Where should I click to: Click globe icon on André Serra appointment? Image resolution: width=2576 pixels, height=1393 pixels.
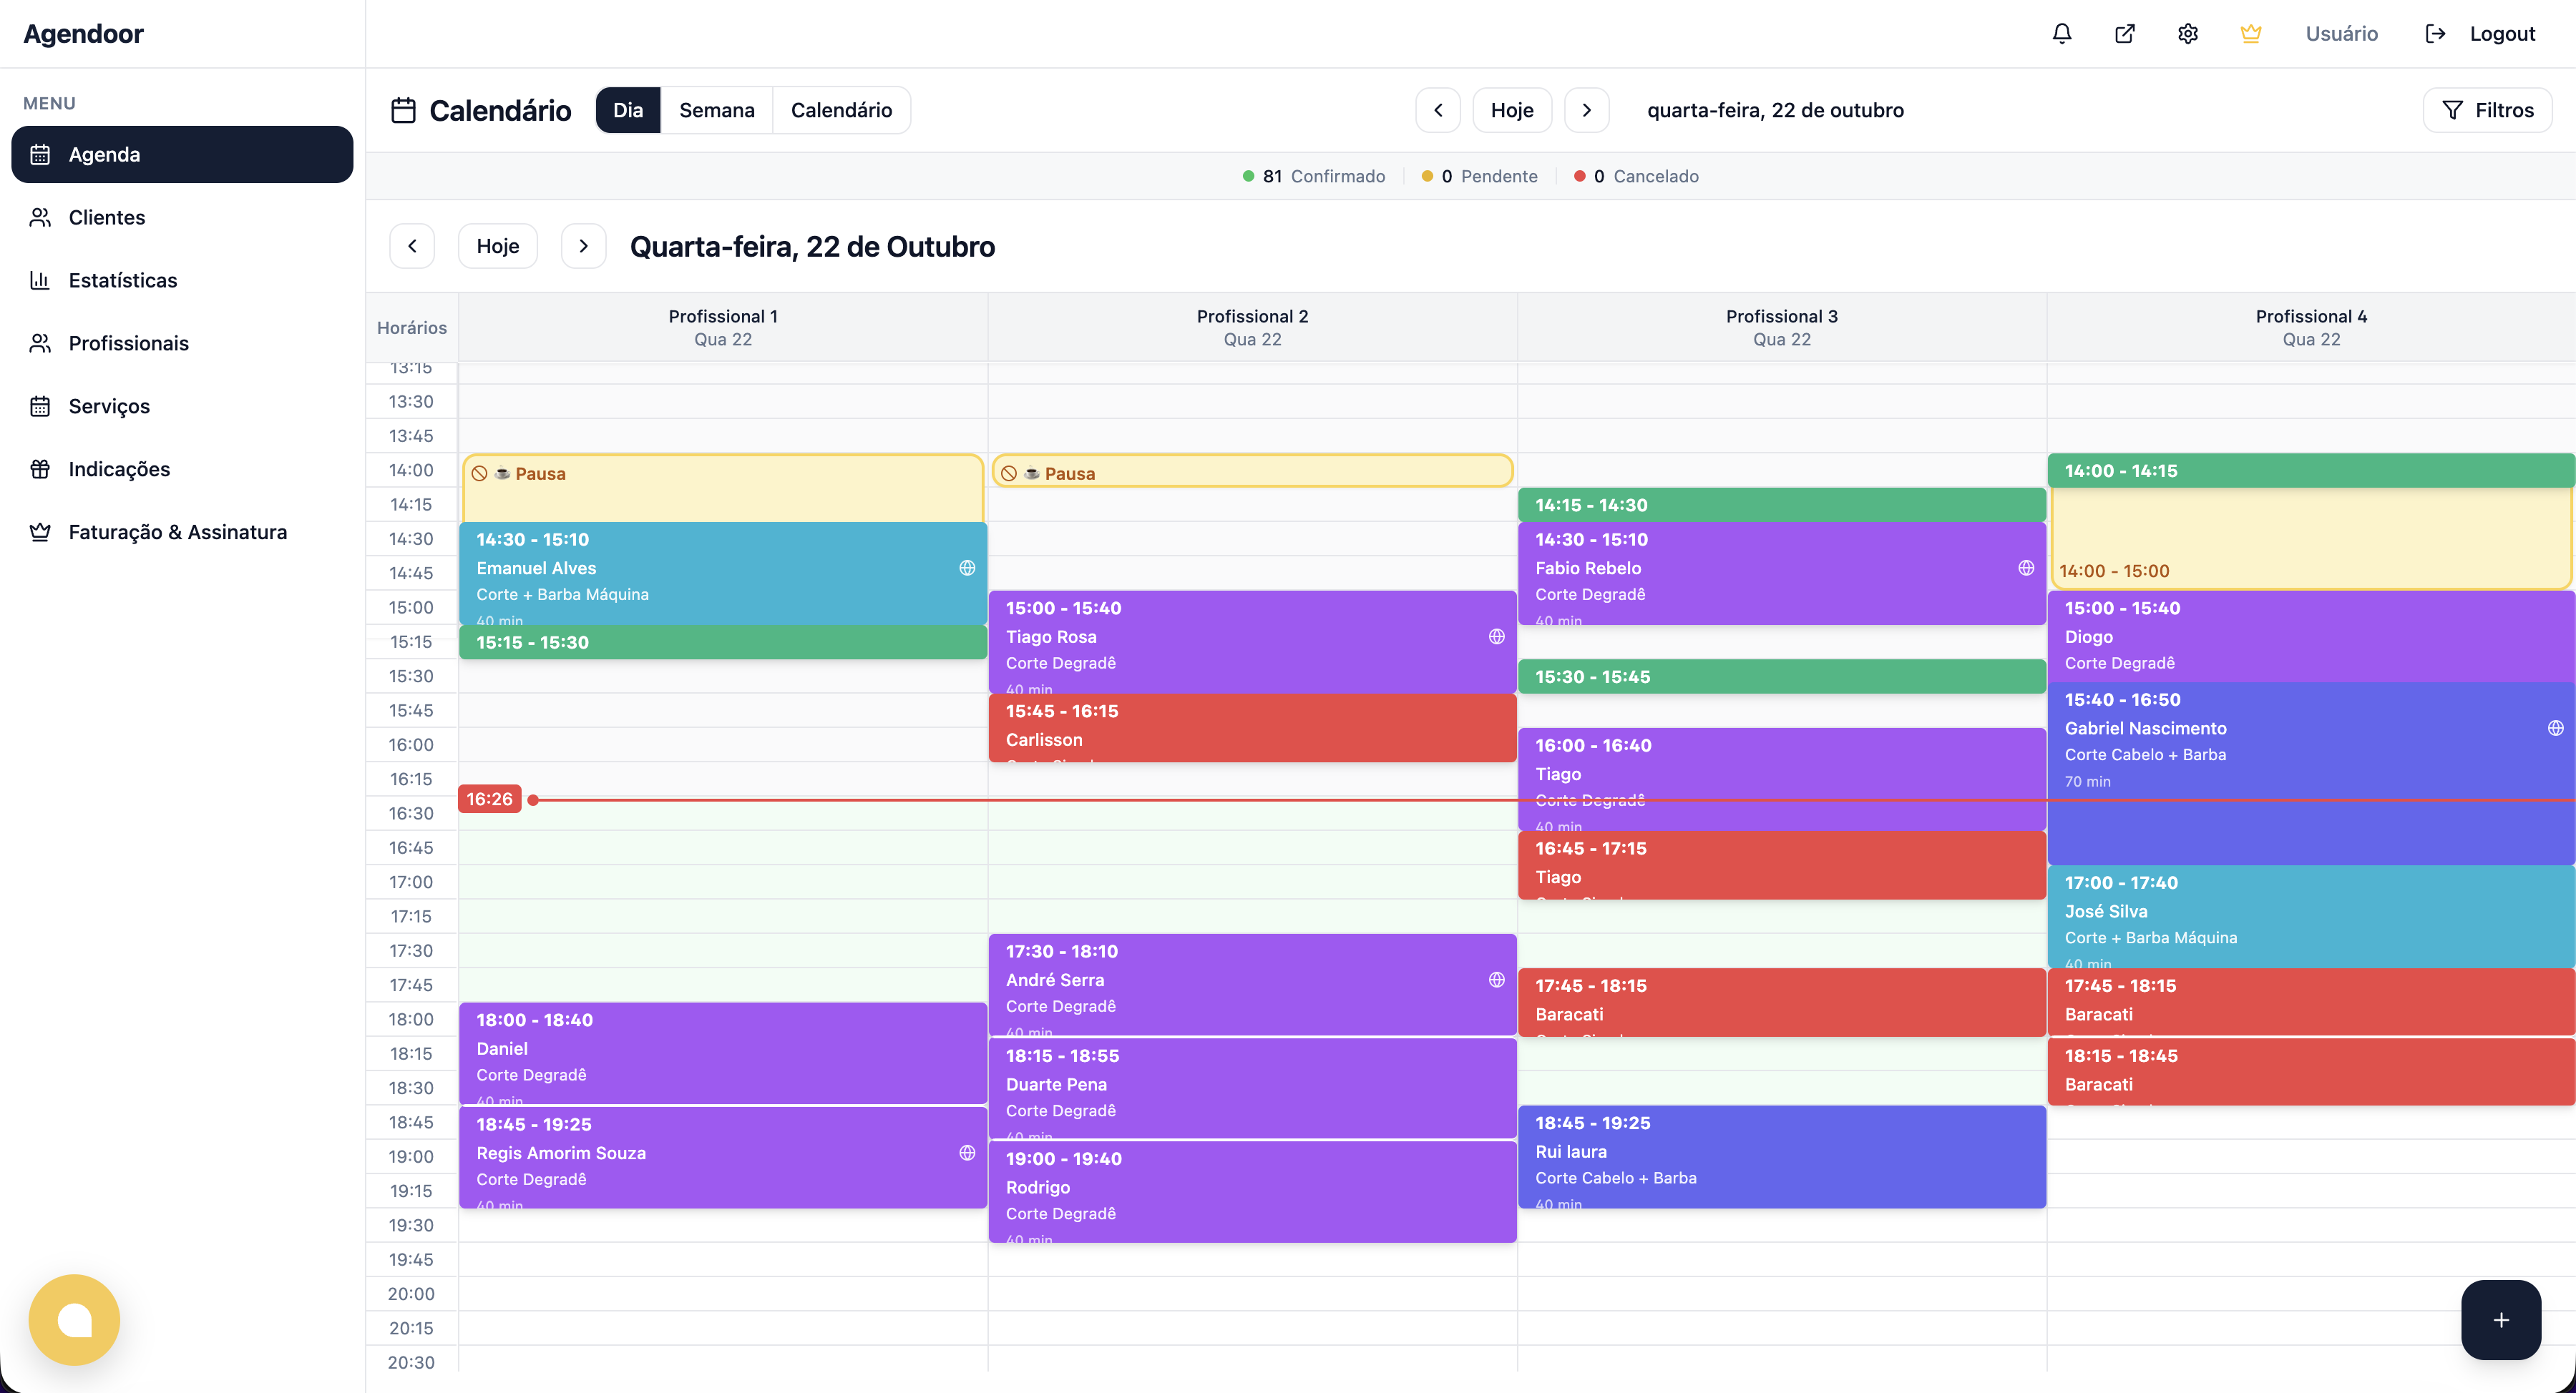coord(1497,980)
